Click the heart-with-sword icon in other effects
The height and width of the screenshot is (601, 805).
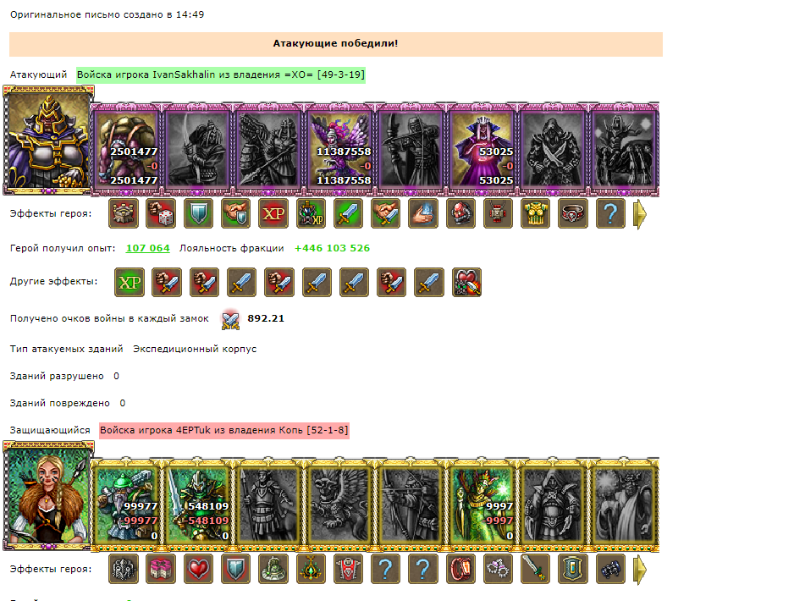(x=466, y=282)
